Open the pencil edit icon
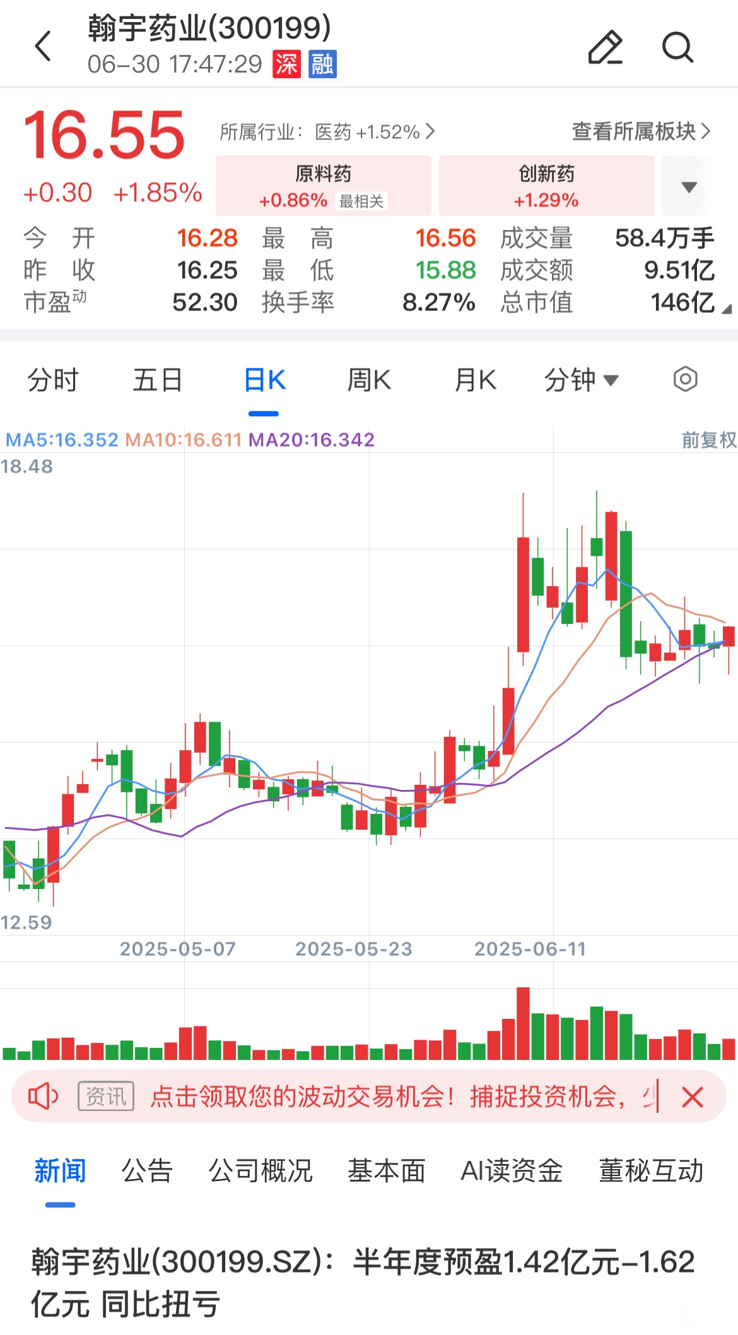Image resolution: width=738 pixels, height=1335 pixels. pyautogui.click(x=605, y=47)
